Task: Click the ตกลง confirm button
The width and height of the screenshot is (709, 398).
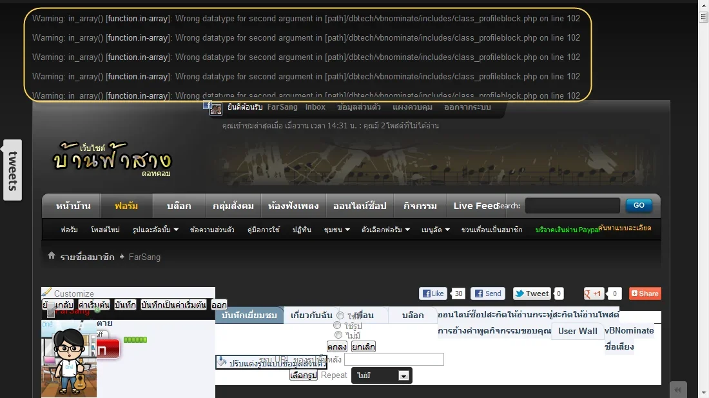Action: (337, 347)
